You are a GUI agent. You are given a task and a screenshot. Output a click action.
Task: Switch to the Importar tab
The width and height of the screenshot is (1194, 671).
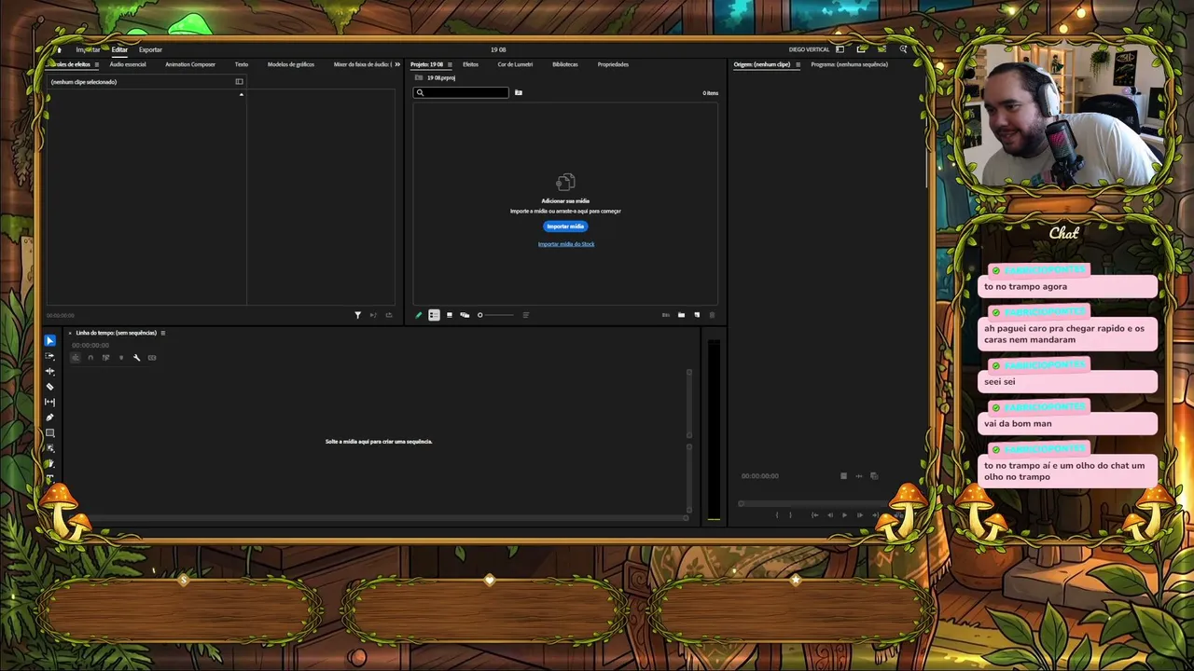(x=88, y=49)
